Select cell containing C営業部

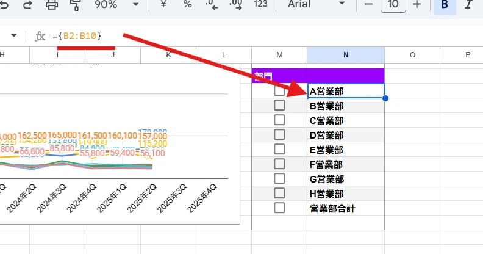[x=346, y=120]
